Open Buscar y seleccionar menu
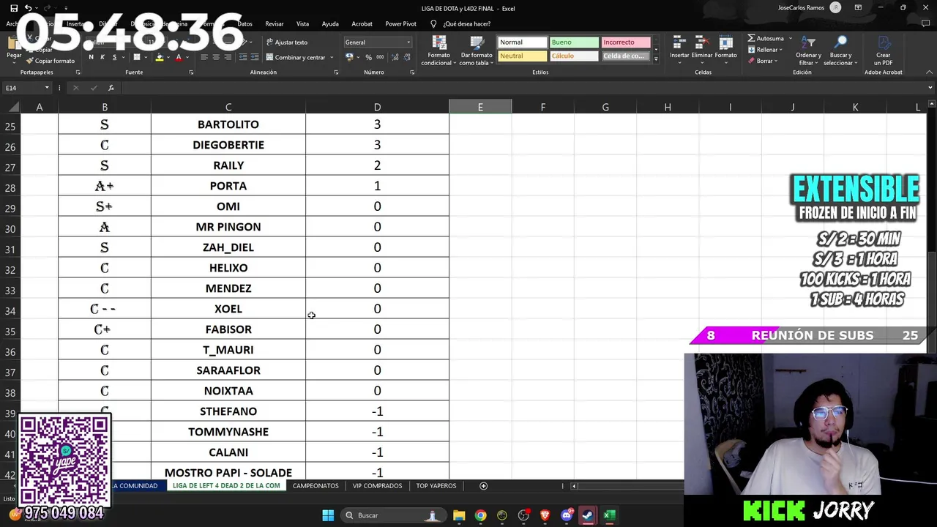937x527 pixels. click(840, 50)
